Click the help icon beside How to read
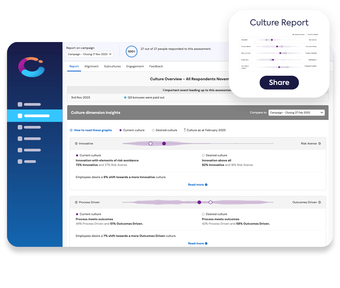 pyautogui.click(x=71, y=130)
